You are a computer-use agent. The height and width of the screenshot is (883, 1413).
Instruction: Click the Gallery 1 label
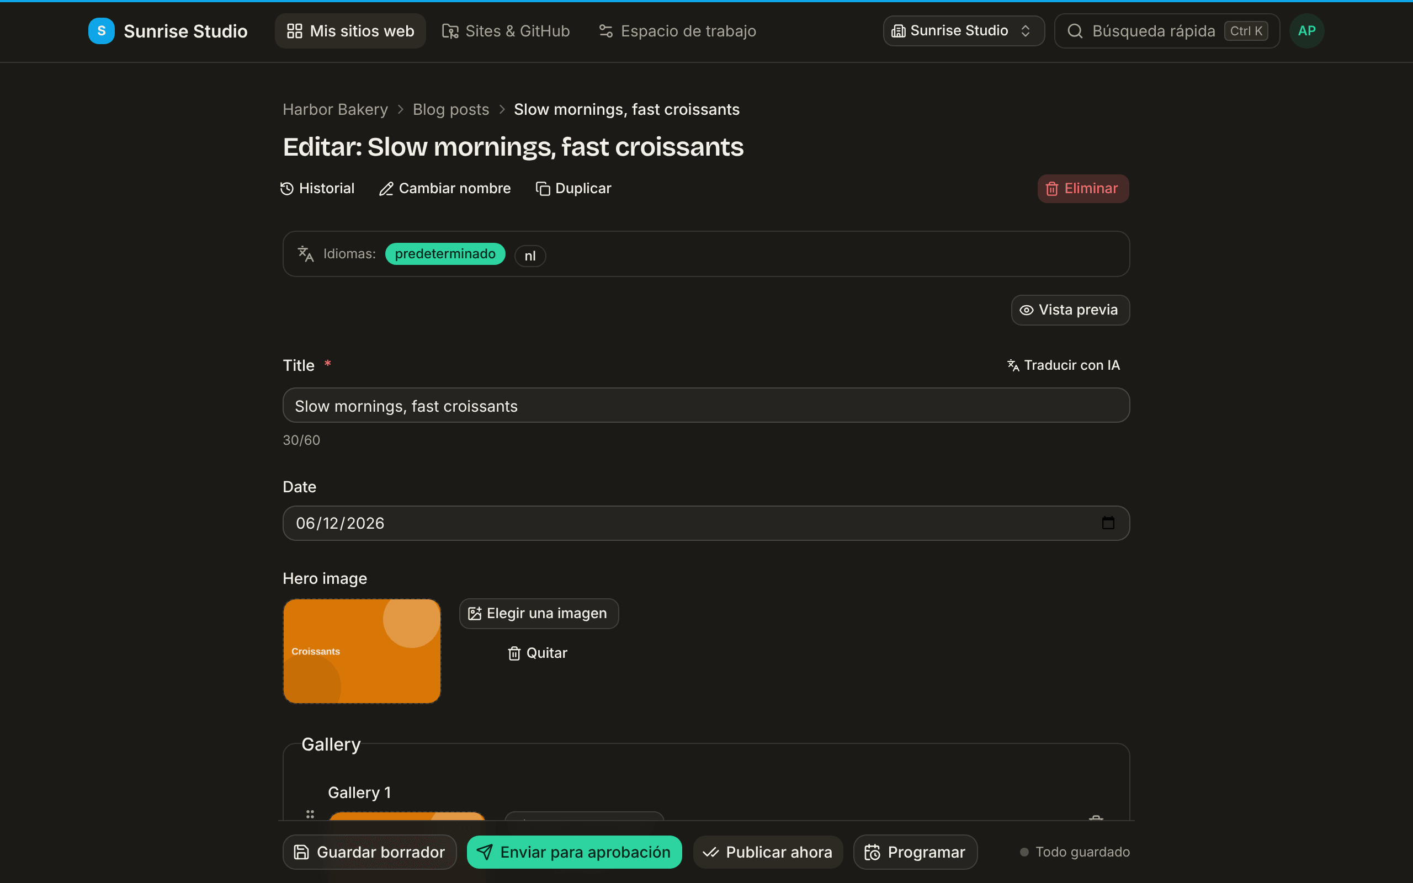pyautogui.click(x=360, y=792)
